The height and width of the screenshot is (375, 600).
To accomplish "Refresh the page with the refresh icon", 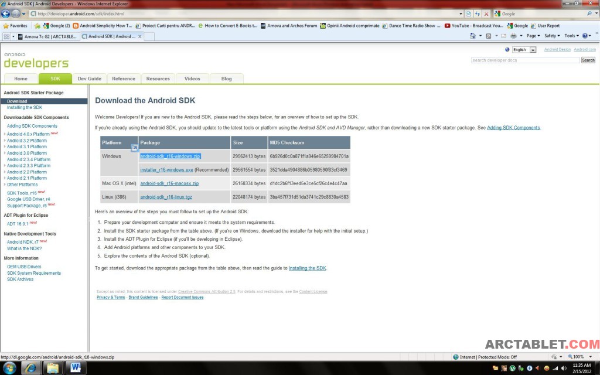I will click(x=478, y=14).
